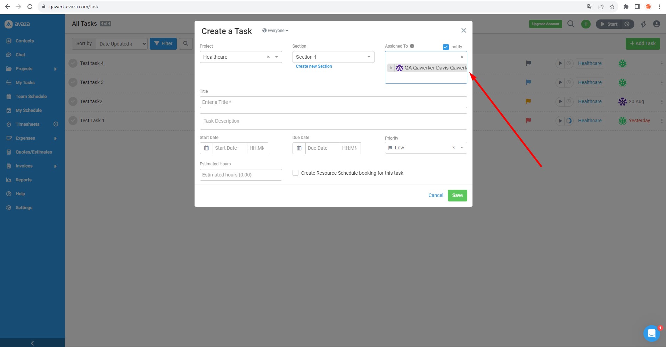Expand the Projects sidebar submenu
The width and height of the screenshot is (666, 347).
55,69
